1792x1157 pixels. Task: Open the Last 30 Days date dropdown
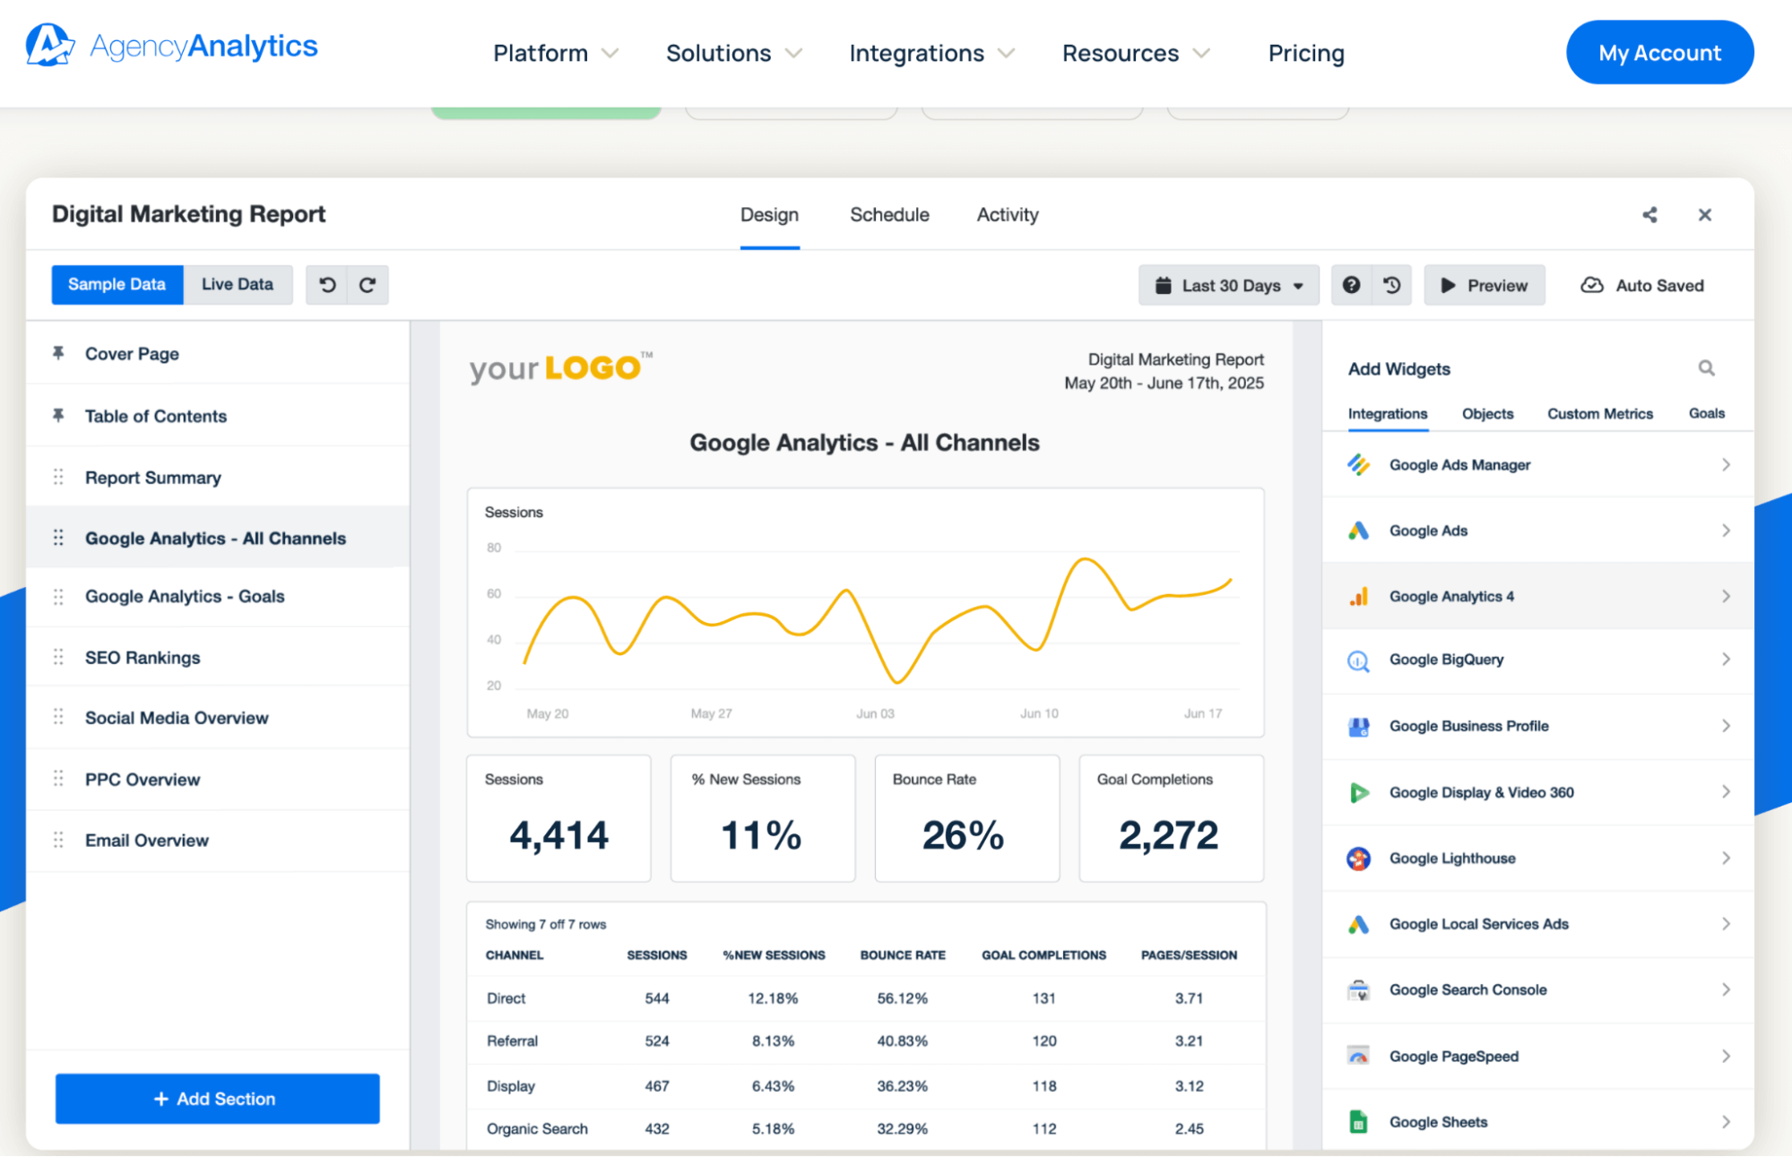pos(1228,285)
